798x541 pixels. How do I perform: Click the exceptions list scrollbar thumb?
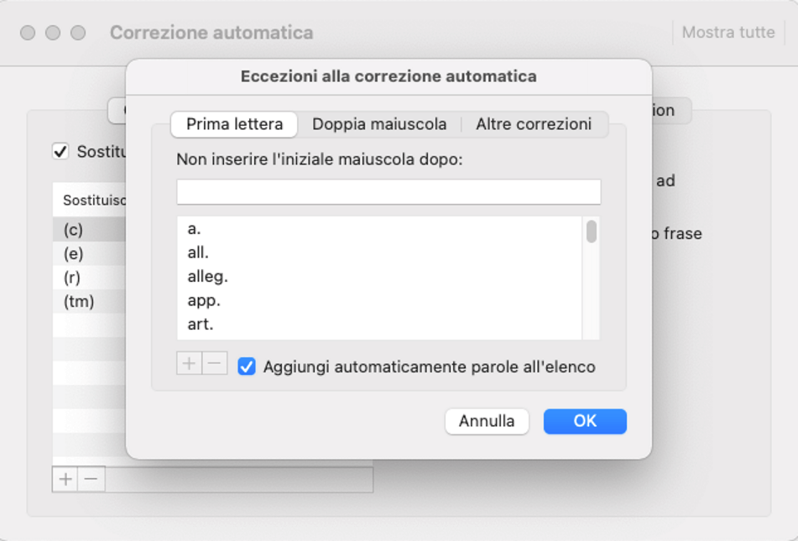click(x=591, y=231)
